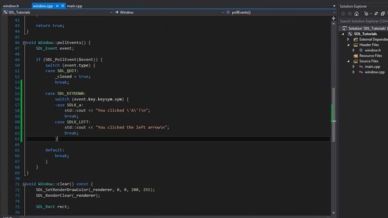Click the Resource Files folder icon
388x218 pixels.
click(x=356, y=56)
